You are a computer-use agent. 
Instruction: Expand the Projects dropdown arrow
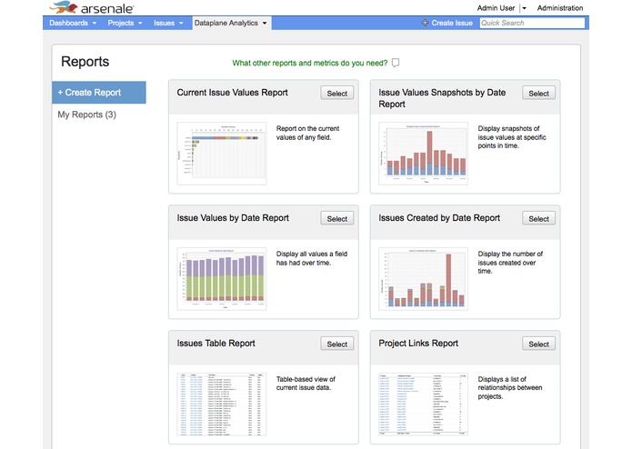click(x=140, y=24)
